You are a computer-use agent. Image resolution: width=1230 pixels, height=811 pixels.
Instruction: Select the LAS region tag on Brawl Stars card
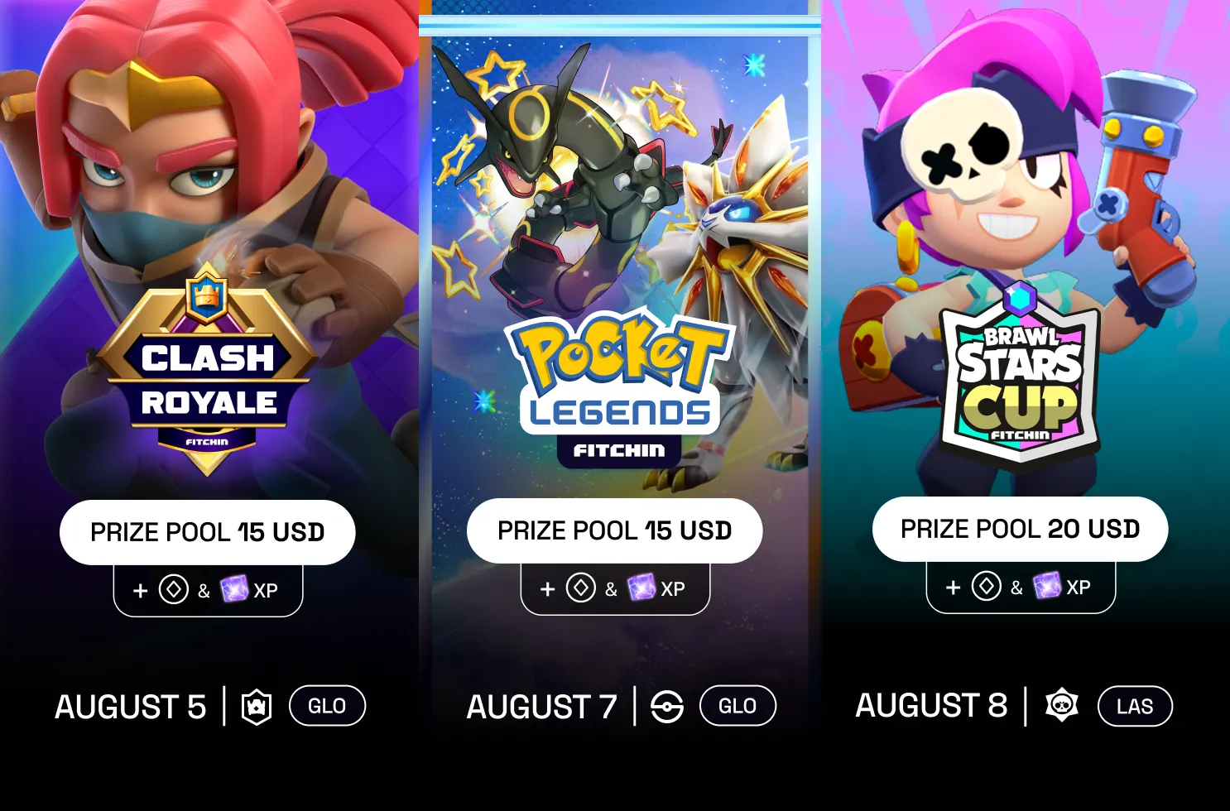[1135, 706]
